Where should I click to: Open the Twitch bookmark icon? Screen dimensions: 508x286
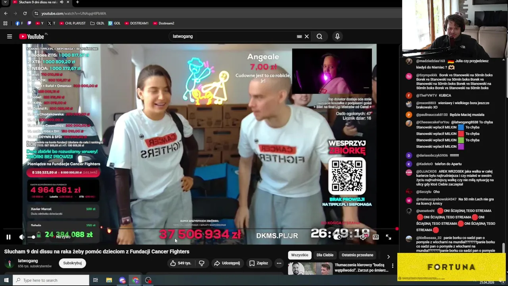[x=29, y=23]
